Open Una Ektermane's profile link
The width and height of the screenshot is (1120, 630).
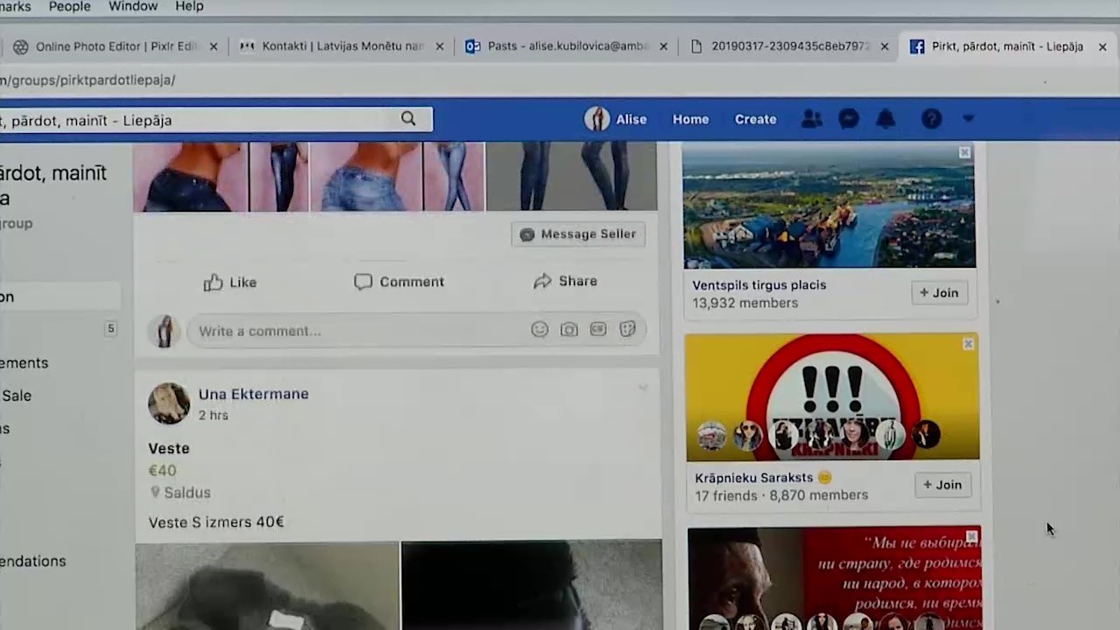[x=254, y=394]
